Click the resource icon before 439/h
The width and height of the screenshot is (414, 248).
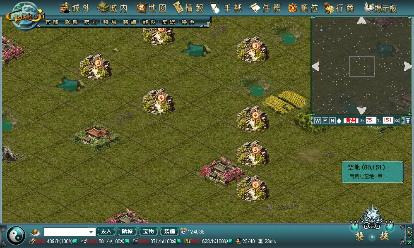tap(32, 241)
